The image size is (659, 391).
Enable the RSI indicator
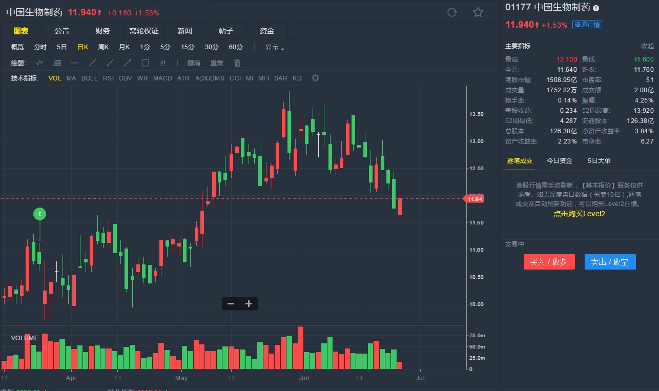pos(108,78)
